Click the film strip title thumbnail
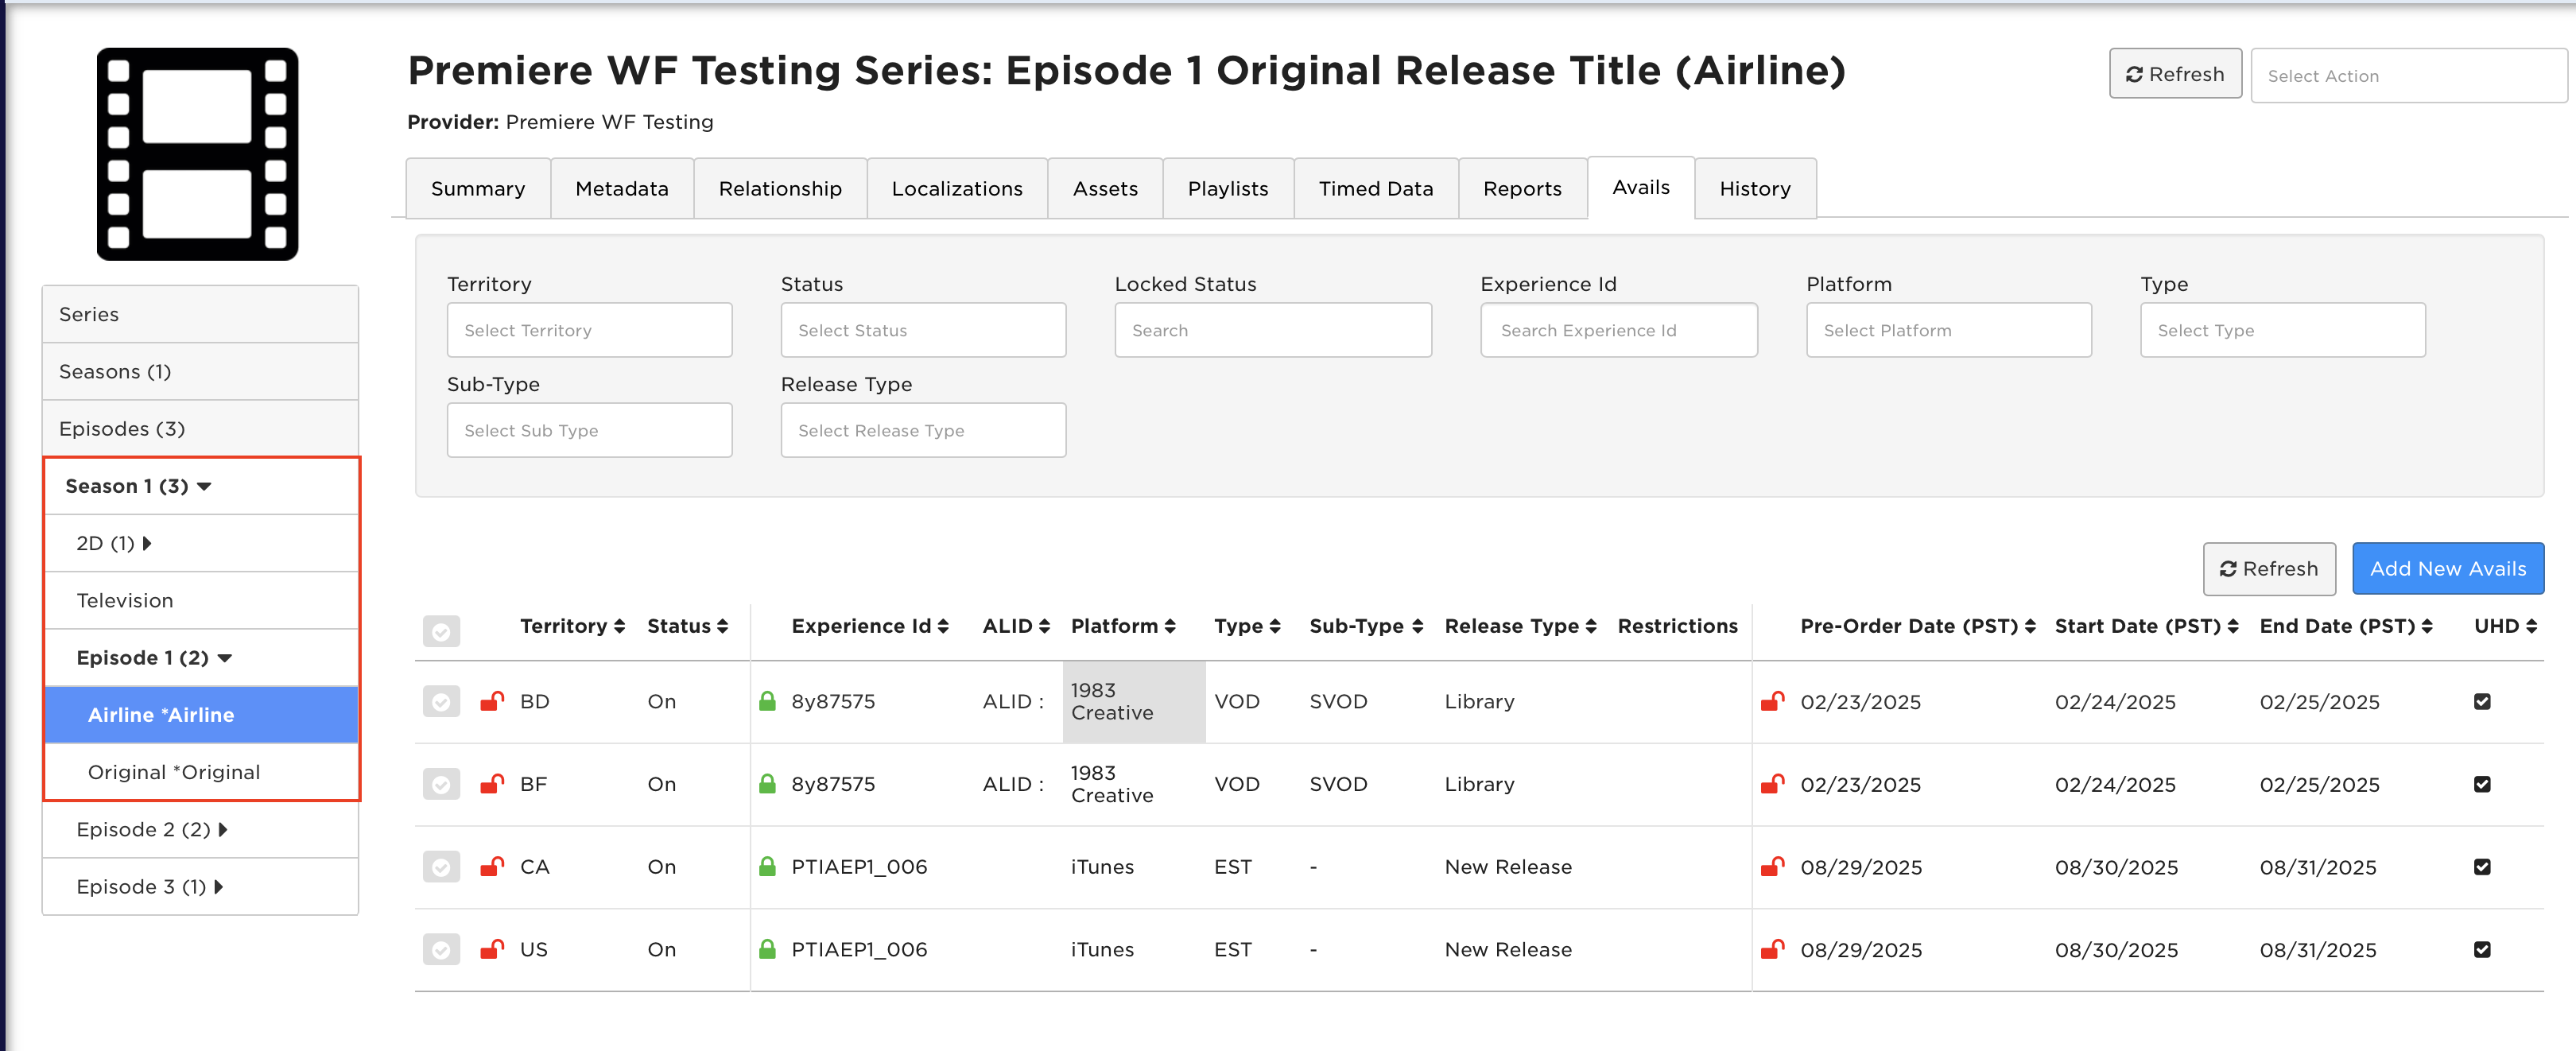The height and width of the screenshot is (1051, 2576). click(197, 154)
